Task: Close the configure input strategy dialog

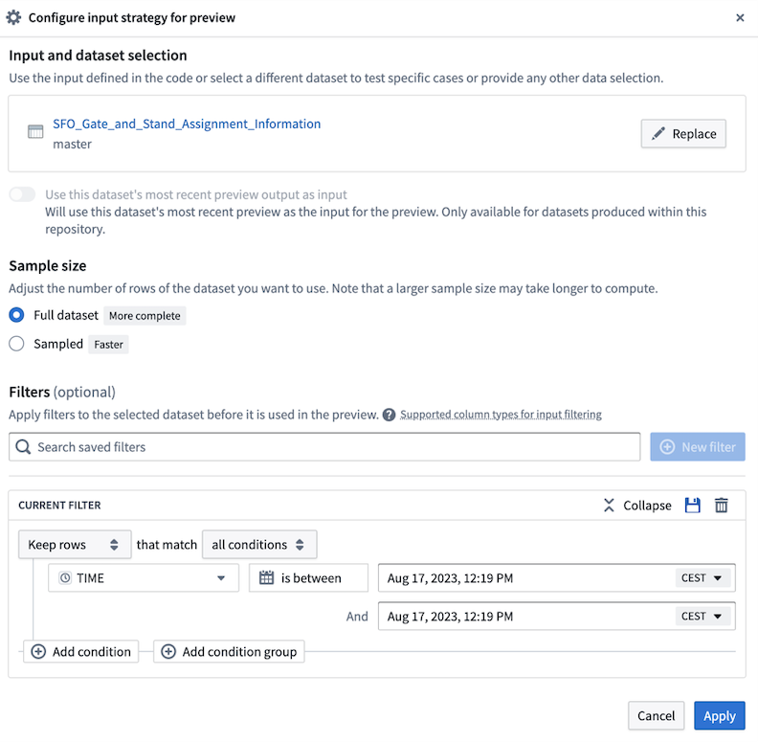Action: pos(740,18)
